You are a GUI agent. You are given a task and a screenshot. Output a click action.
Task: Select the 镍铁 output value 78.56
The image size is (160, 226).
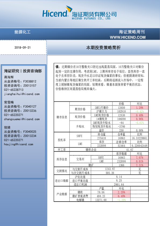point(101,192)
